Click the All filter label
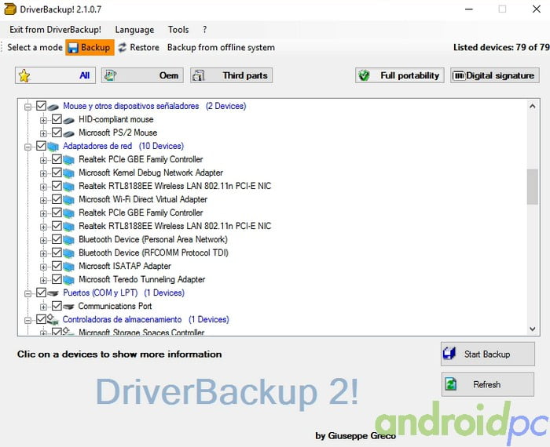This screenshot has width=550, height=447. click(85, 75)
